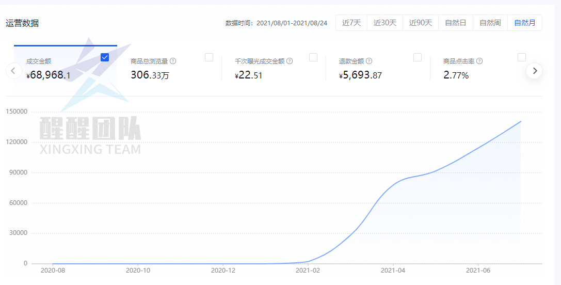Select the 自然月 tab
The height and width of the screenshot is (285, 561).
525,23
